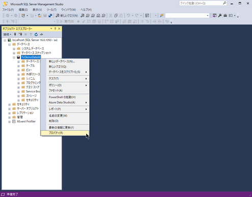
Task: Click the Copy icon in the toolbar
Action: coord(116,16)
